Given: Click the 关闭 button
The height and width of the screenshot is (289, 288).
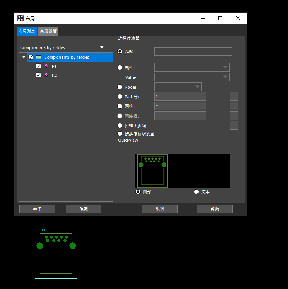Looking at the screenshot, I should (37, 209).
